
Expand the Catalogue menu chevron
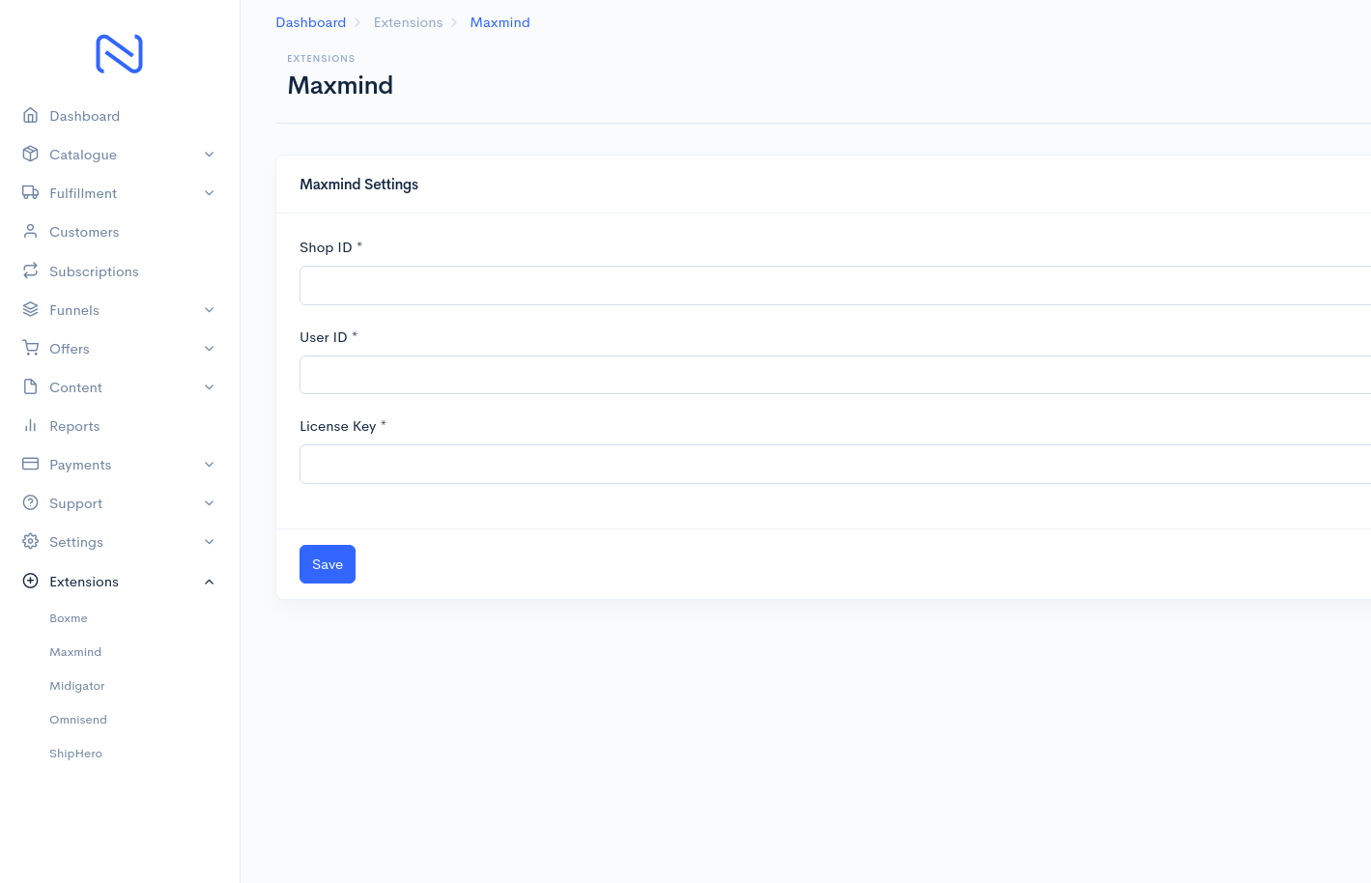[x=209, y=155]
